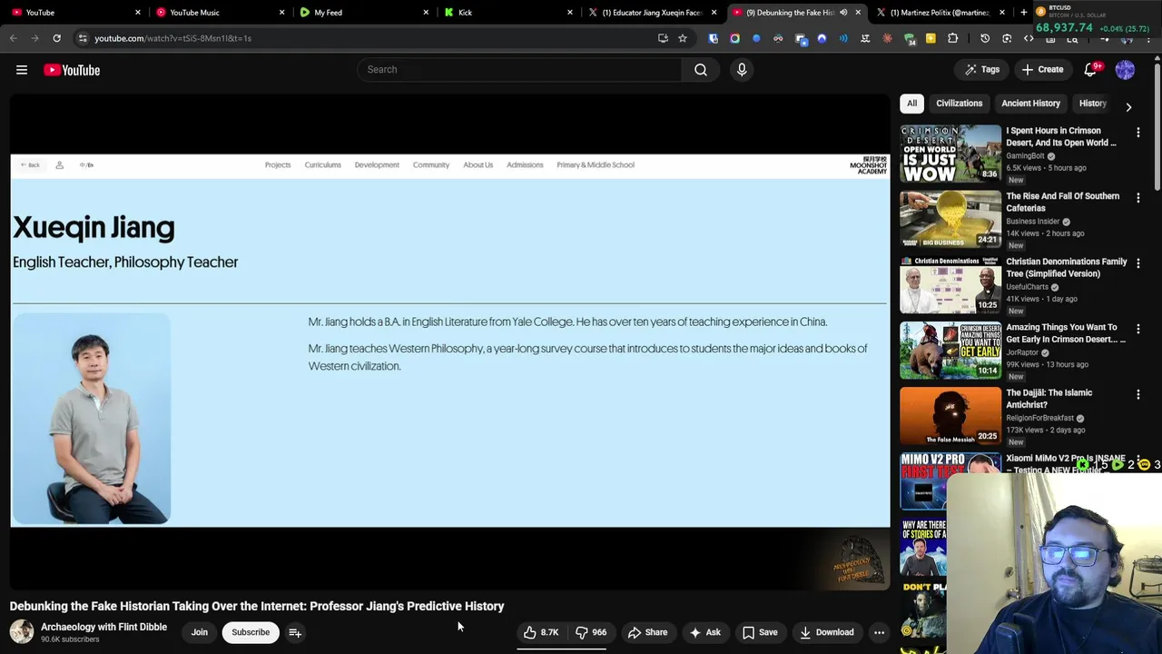Viewport: 1162px width, 654px height.
Task: Click the Tags button
Action: 981,70
